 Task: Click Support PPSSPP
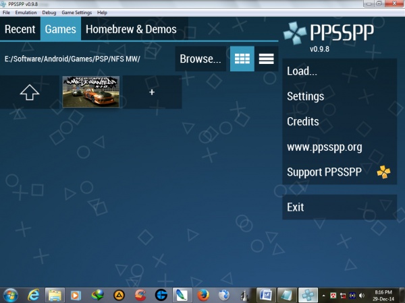point(340,172)
